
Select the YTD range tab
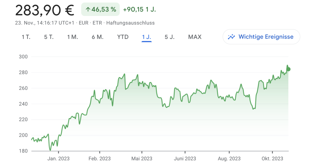click(123, 37)
